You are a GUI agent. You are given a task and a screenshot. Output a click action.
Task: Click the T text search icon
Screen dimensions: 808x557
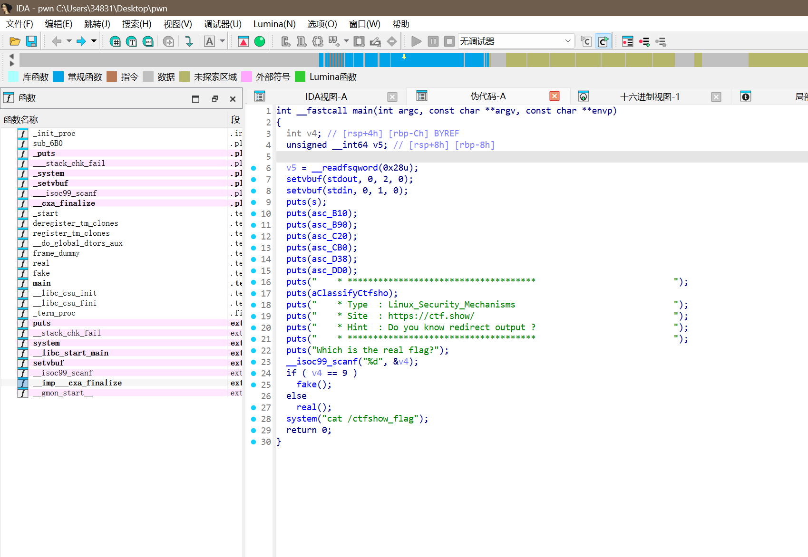pos(132,42)
